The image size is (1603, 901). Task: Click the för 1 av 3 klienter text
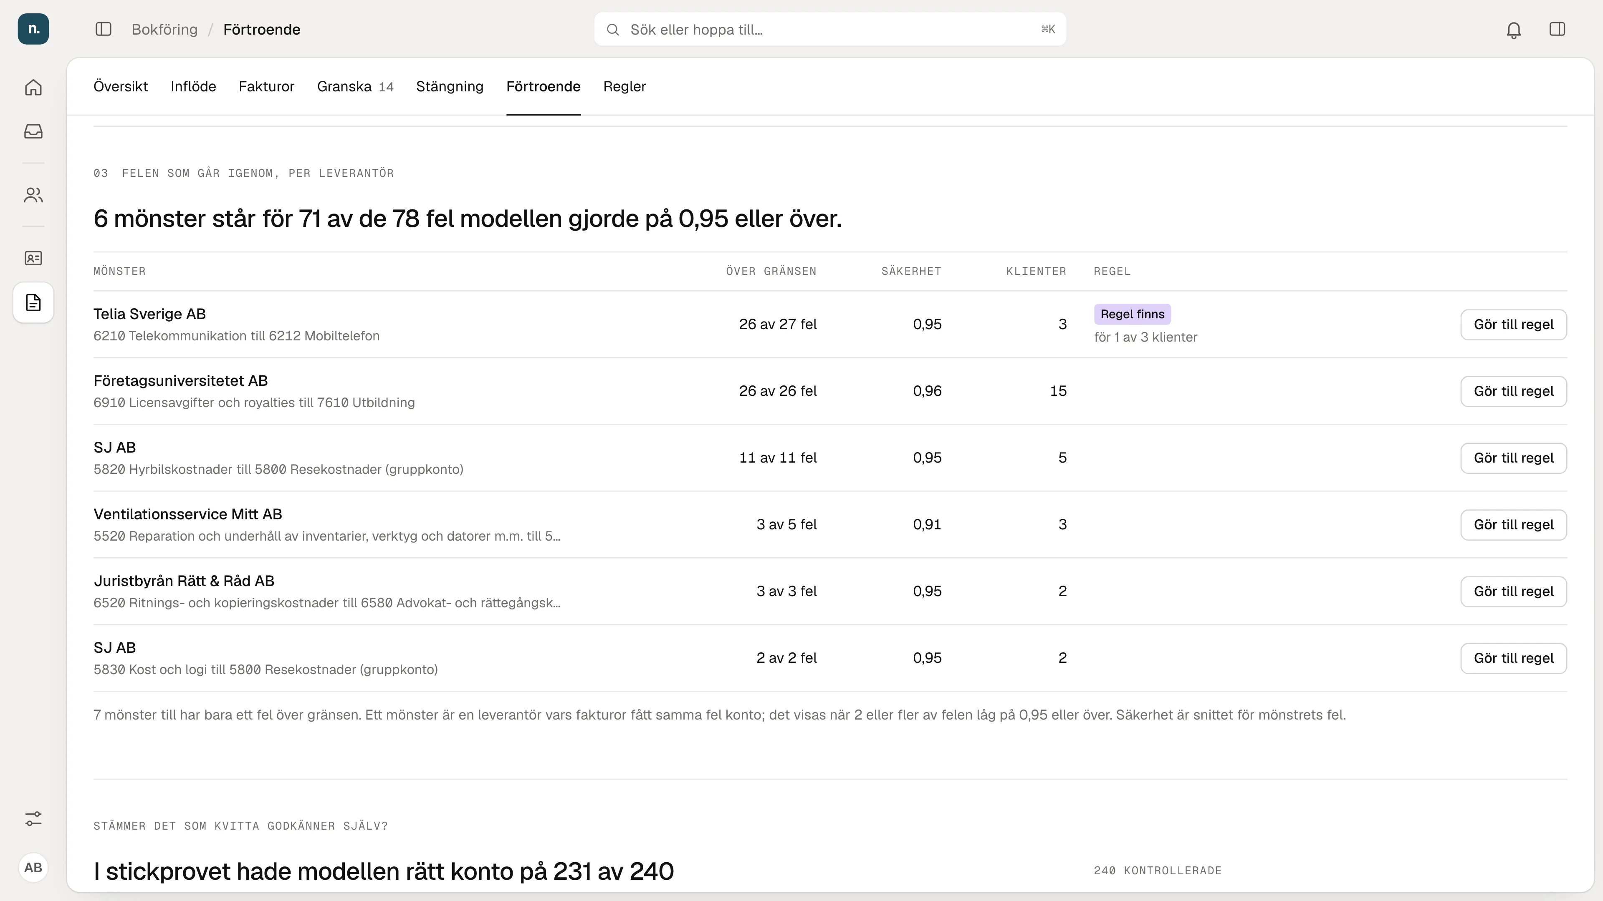[x=1145, y=337]
